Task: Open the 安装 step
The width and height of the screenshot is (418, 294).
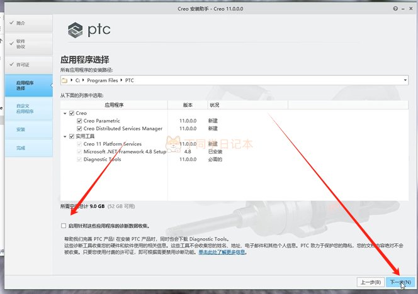Action: pyautogui.click(x=29, y=129)
